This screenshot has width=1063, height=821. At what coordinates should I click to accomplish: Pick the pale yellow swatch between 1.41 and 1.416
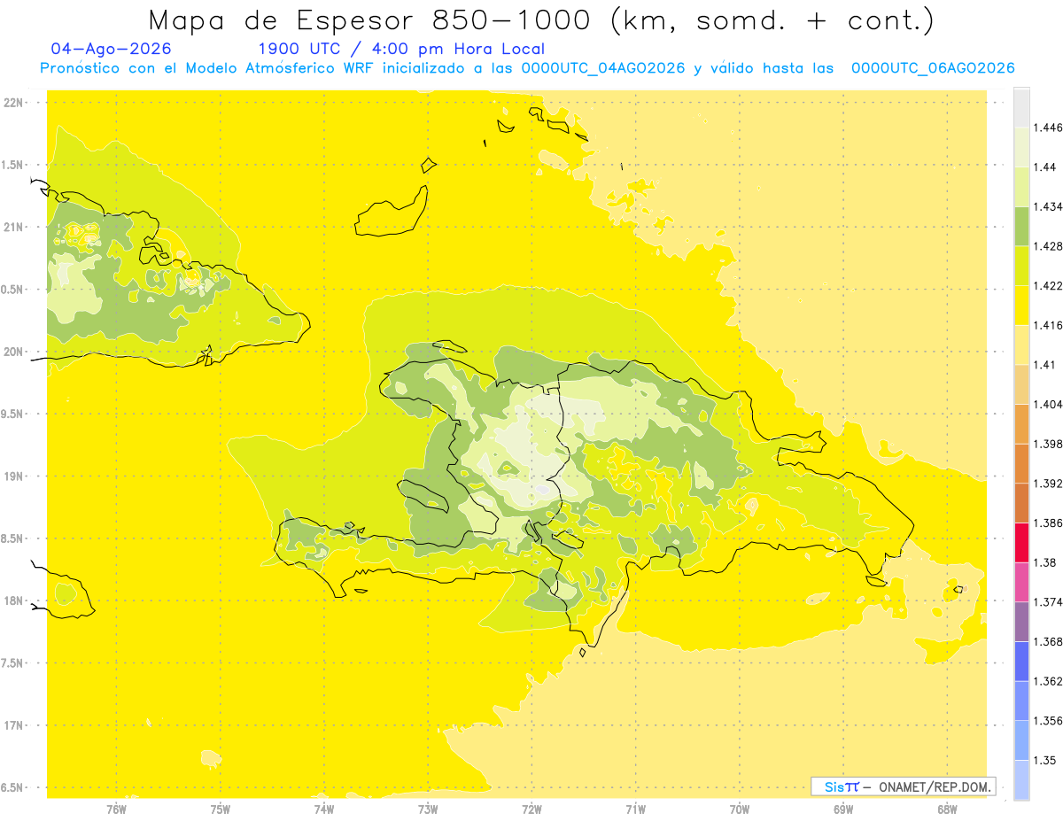1021,345
